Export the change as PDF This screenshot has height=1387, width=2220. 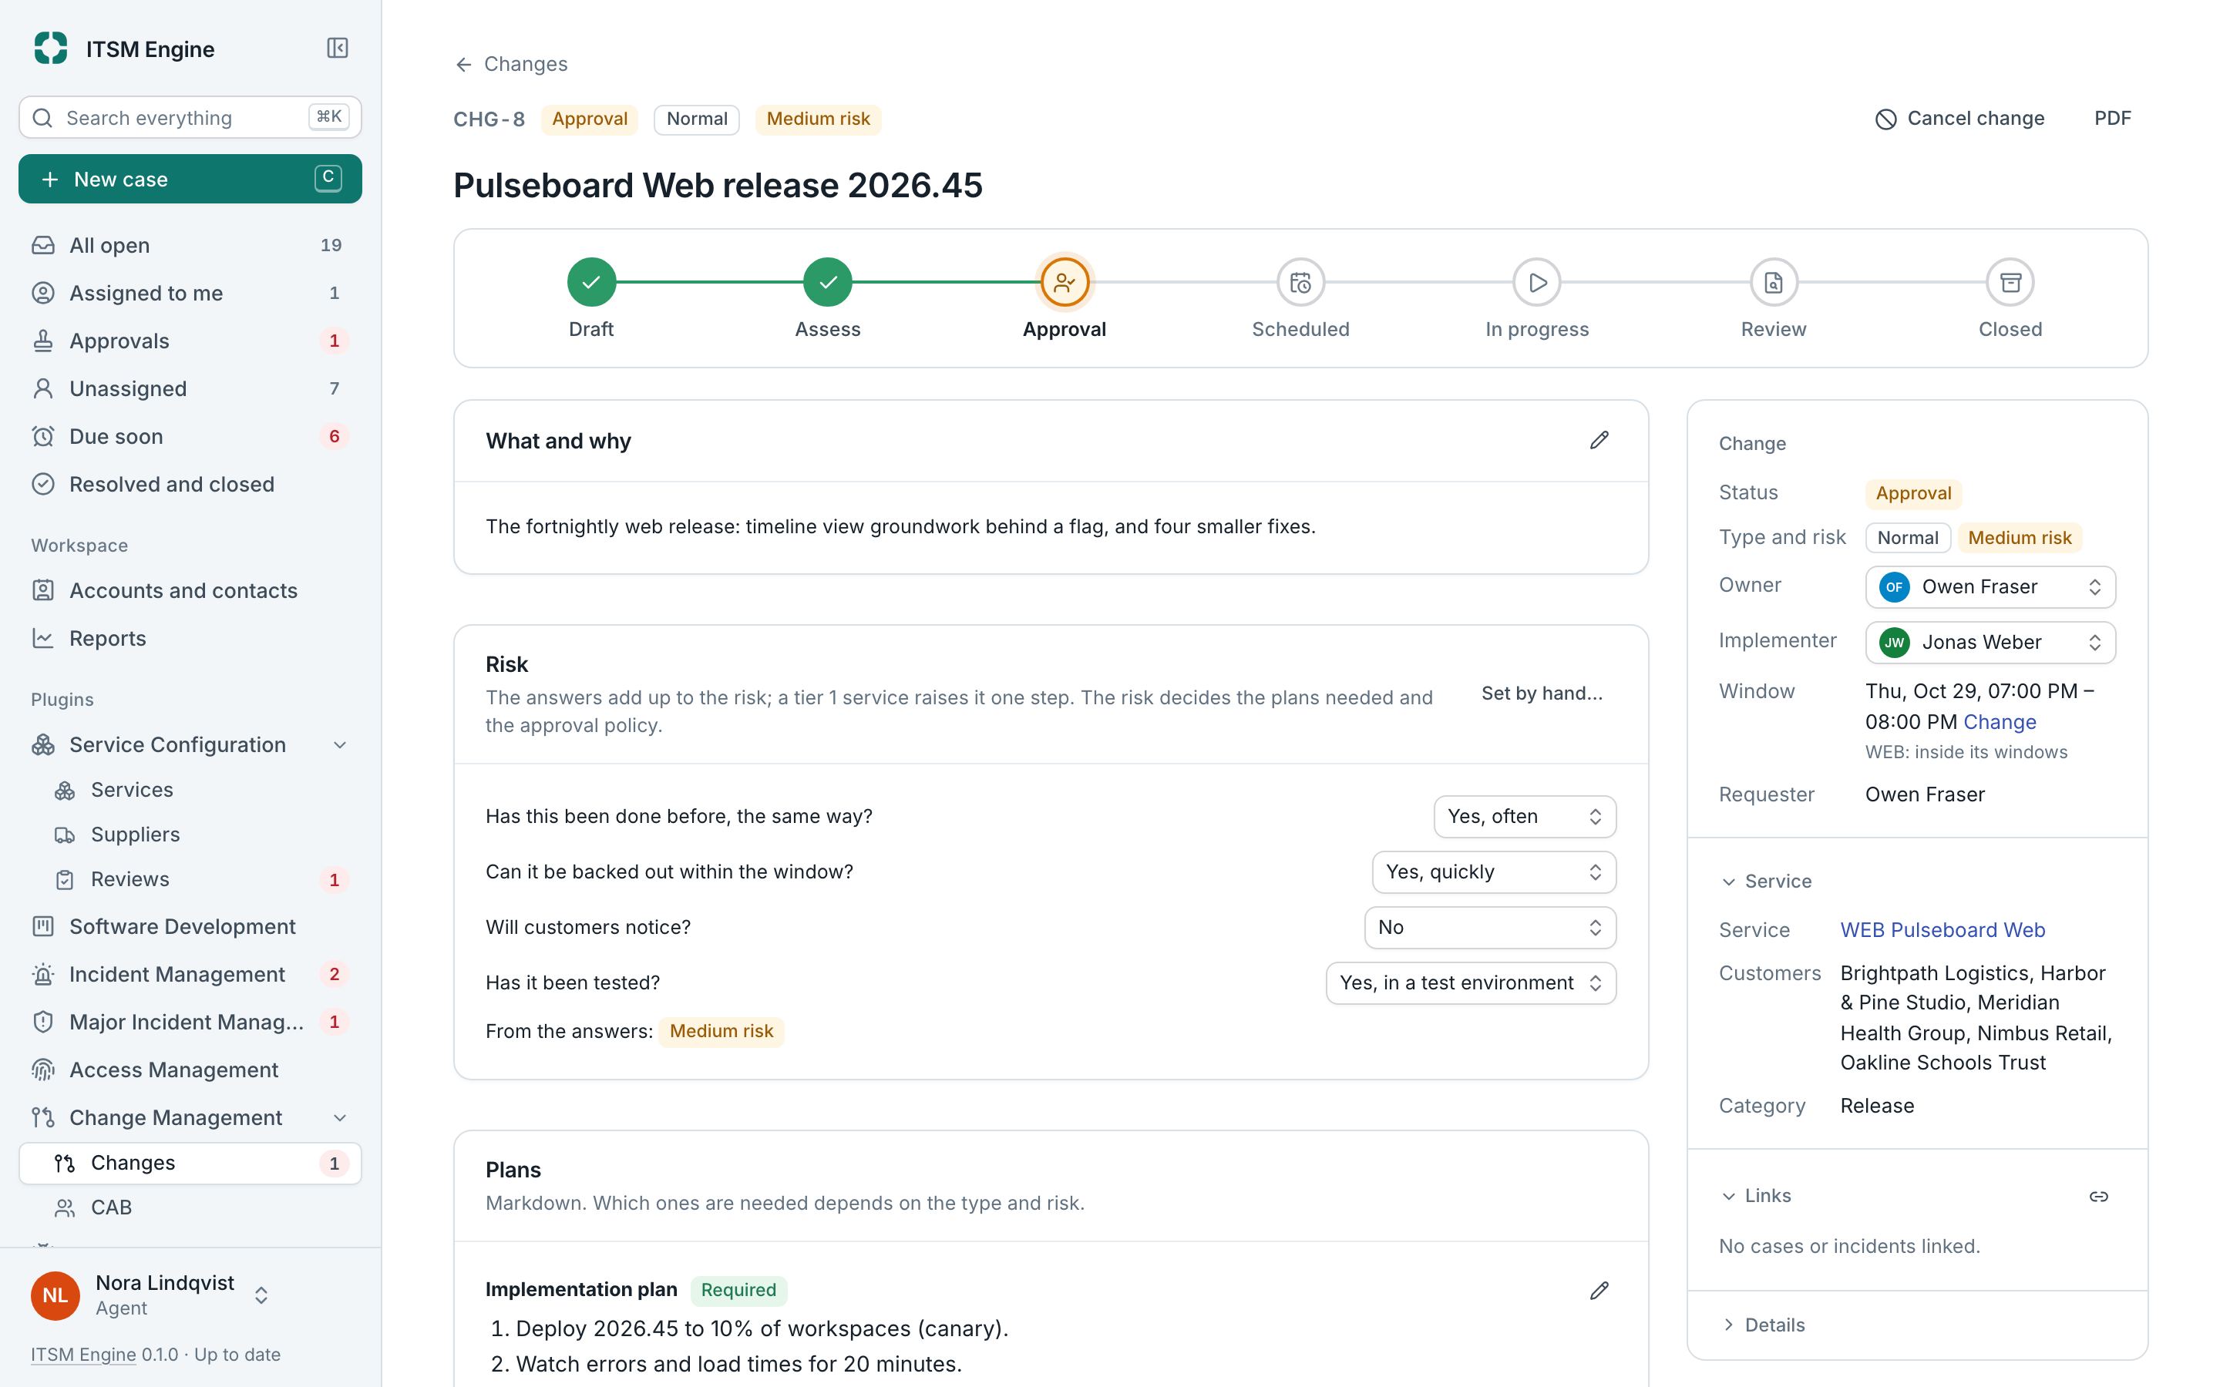pos(2112,119)
